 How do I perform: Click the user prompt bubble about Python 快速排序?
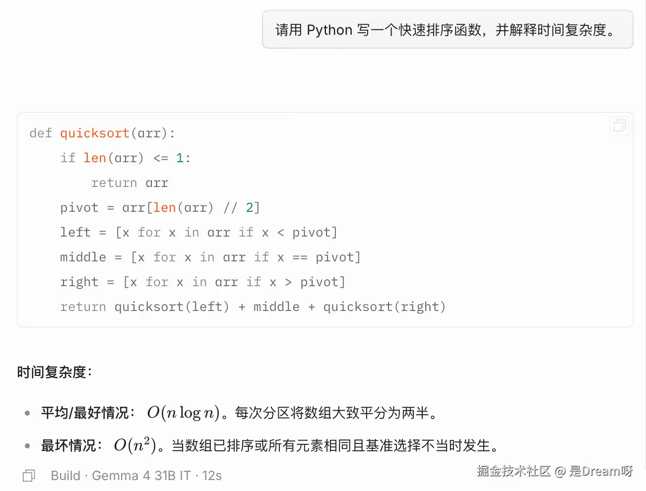[448, 30]
